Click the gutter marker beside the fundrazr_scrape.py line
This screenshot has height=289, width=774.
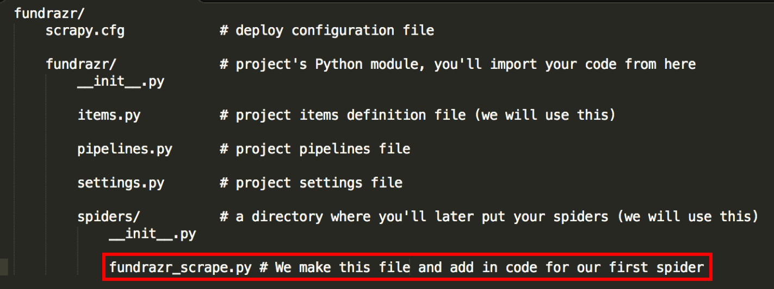[x=4, y=267]
